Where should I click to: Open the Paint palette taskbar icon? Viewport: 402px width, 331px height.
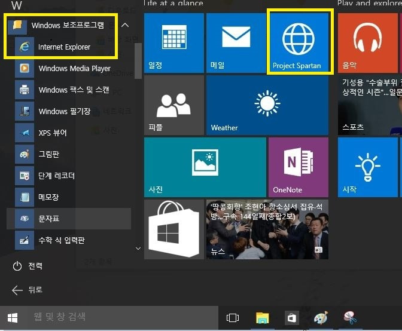321,318
